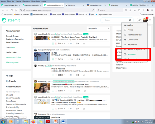Open Firefox application menu
155x124 pixels.
pos(152,10)
